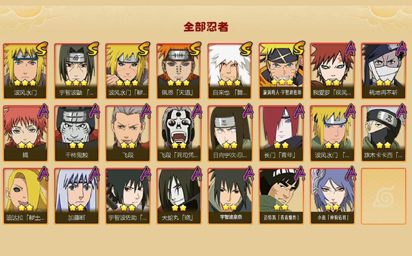Open the 佩恩「天道」 ninja card
Screen dimensions: 412x256
coord(179,71)
